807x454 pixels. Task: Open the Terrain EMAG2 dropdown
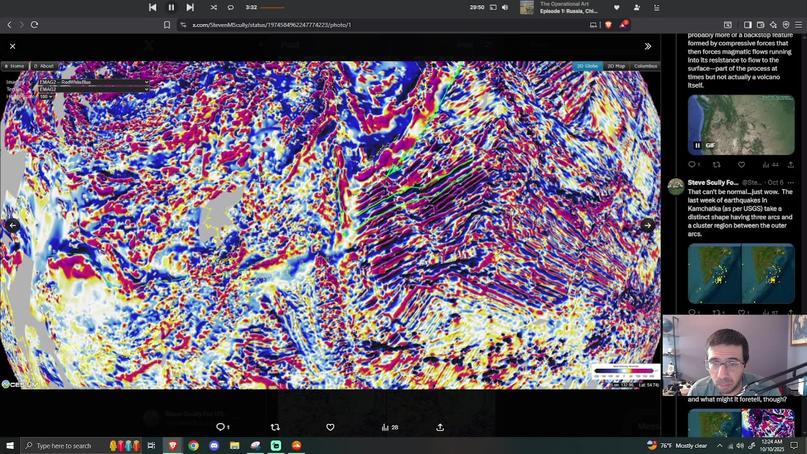click(93, 90)
